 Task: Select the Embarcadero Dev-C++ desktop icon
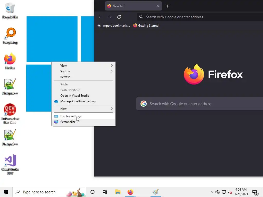click(x=10, y=114)
